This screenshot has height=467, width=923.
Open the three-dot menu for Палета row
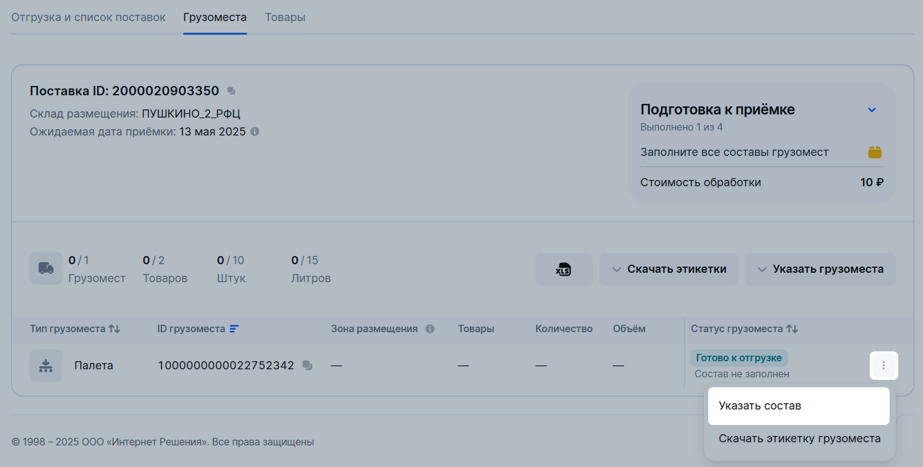pyautogui.click(x=883, y=366)
